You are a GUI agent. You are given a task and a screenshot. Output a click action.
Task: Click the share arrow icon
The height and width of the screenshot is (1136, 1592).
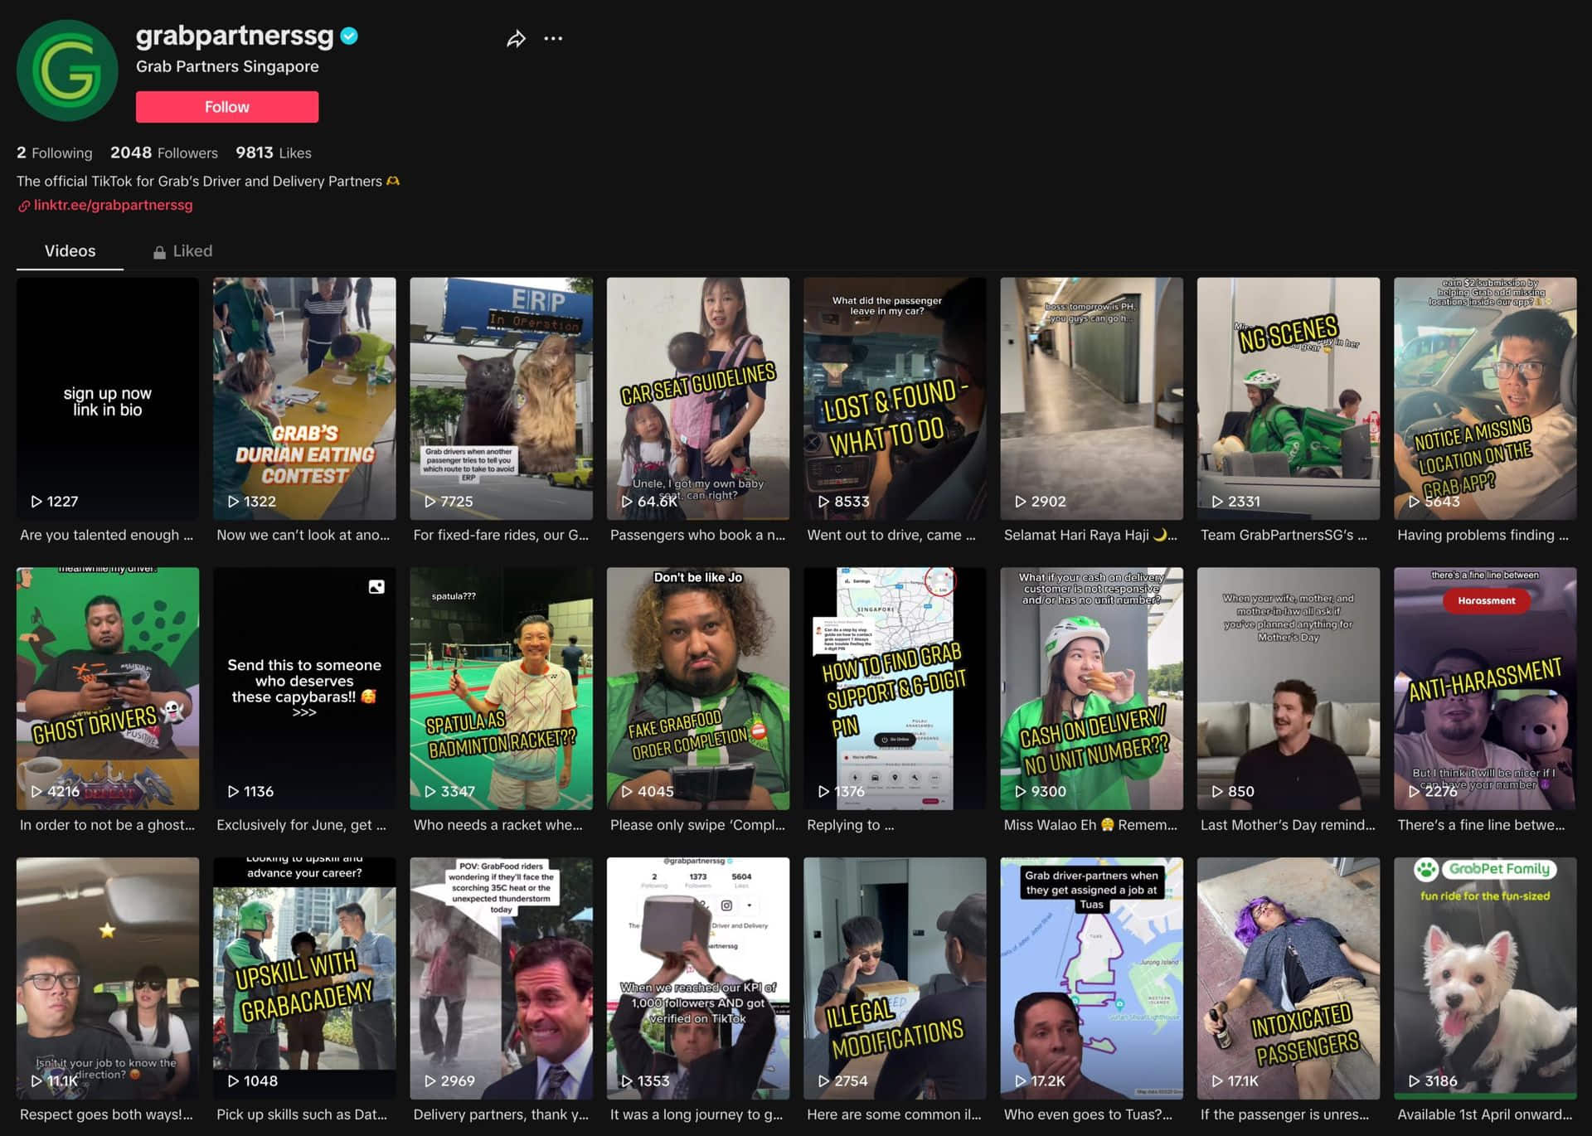pyautogui.click(x=516, y=39)
